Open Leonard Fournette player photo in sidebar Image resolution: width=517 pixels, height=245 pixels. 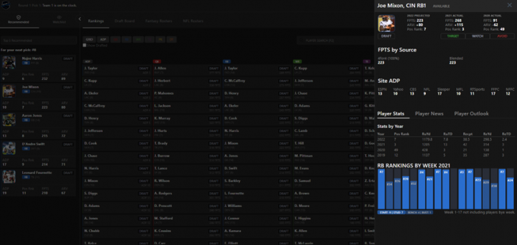9,177
